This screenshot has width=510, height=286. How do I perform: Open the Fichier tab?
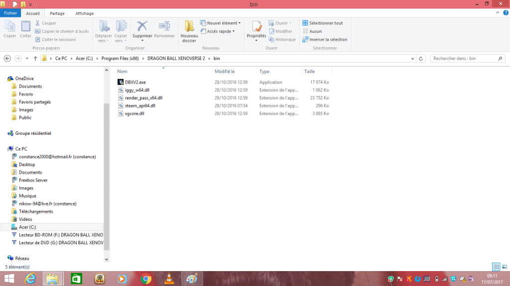click(x=10, y=13)
